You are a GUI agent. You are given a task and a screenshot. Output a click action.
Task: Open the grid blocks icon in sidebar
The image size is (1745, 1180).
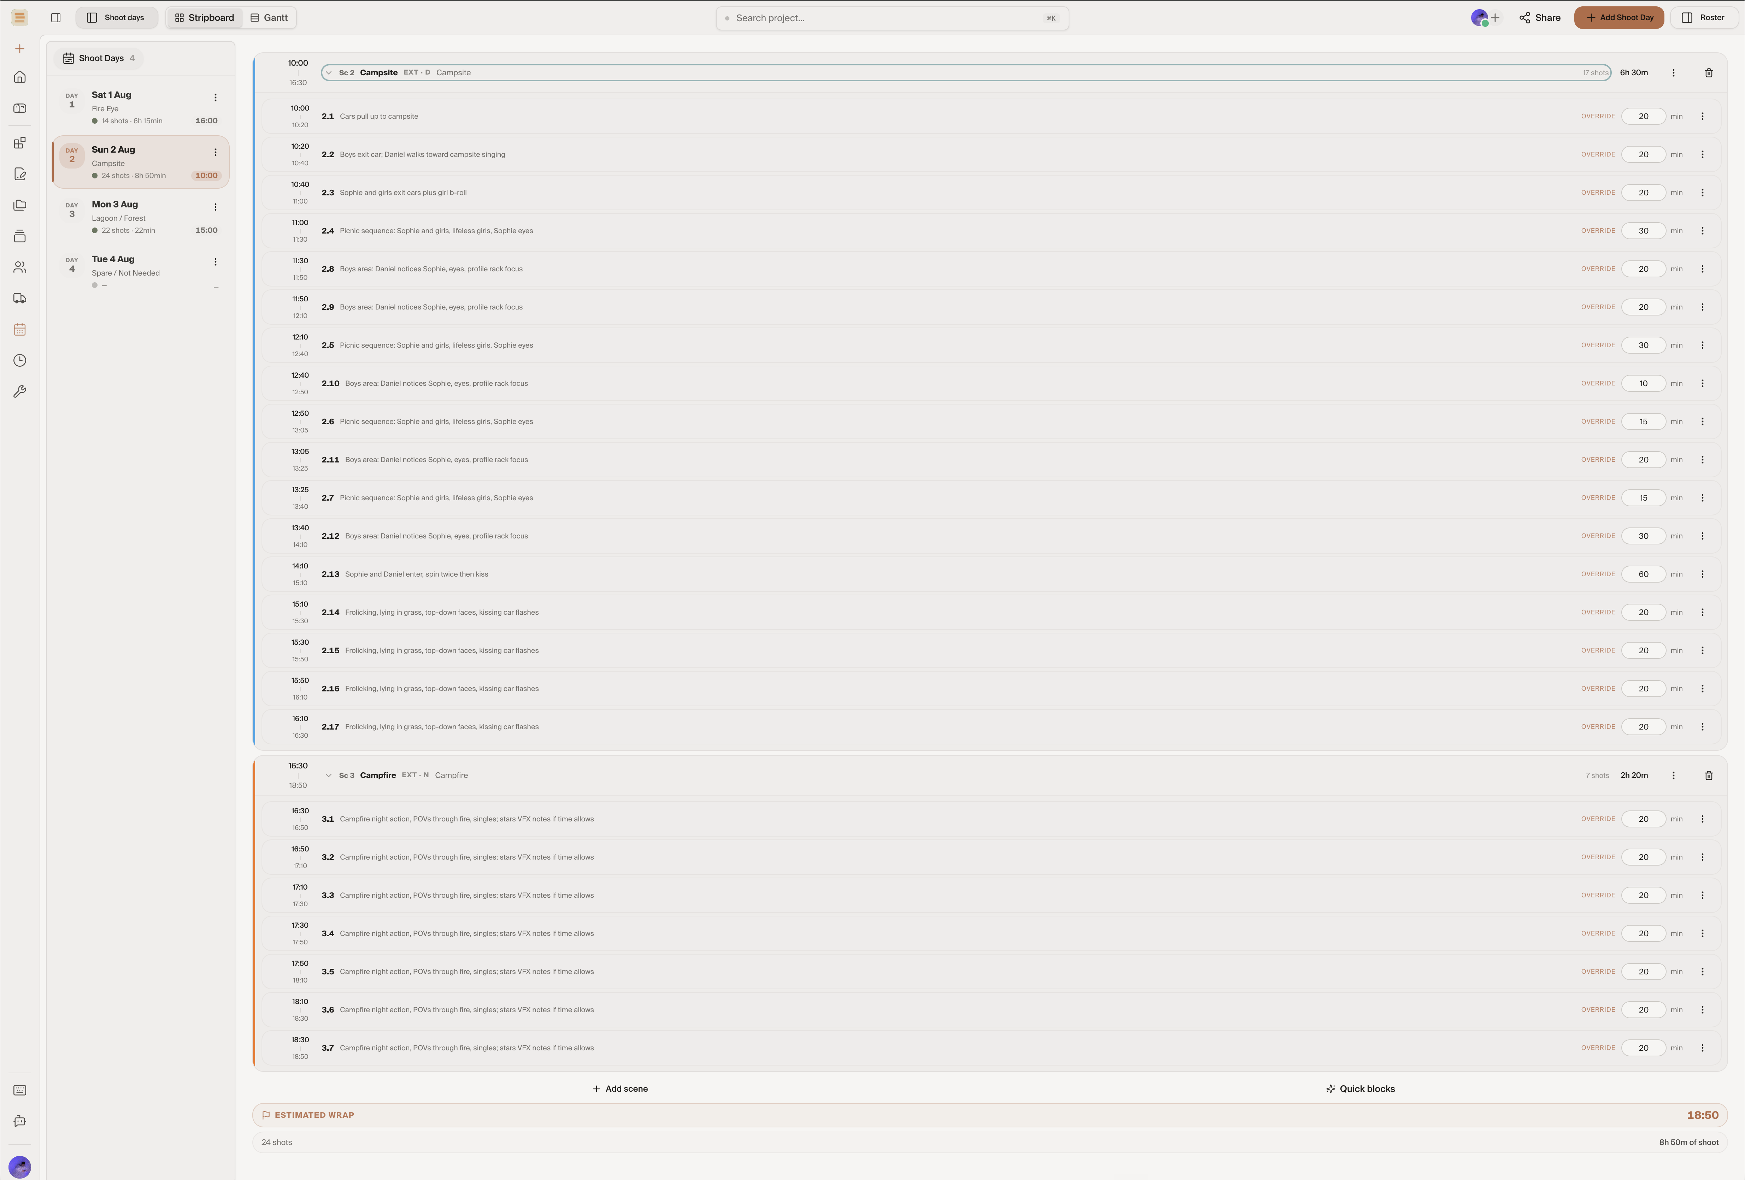pos(19,143)
